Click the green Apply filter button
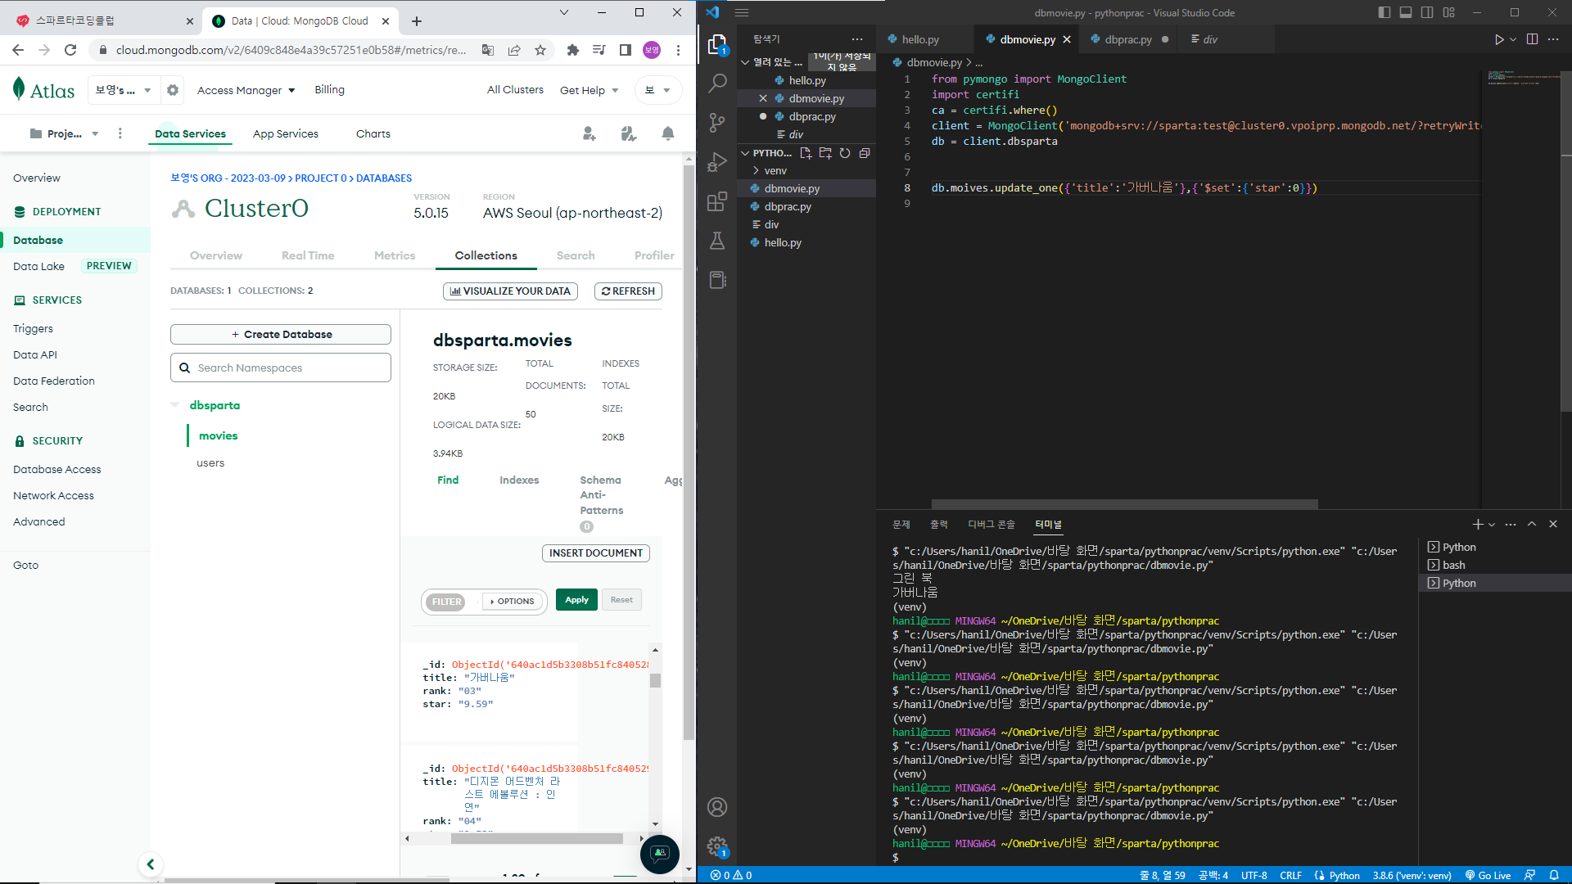 pyautogui.click(x=576, y=600)
